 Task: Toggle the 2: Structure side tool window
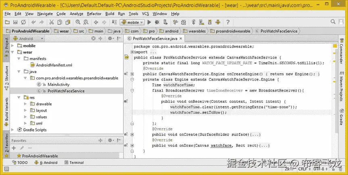click(x=6, y=78)
